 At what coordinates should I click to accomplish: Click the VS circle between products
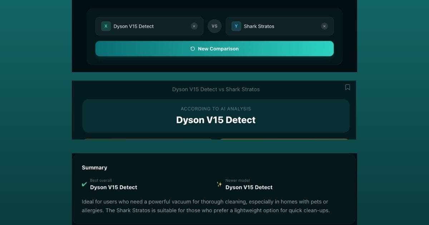214,26
